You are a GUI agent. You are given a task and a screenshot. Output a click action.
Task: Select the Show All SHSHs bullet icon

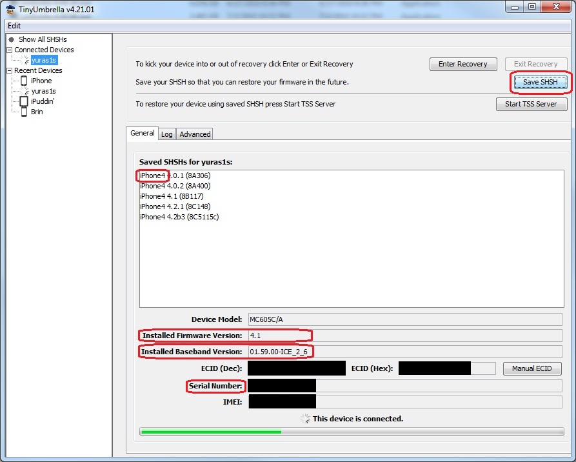(x=12, y=39)
